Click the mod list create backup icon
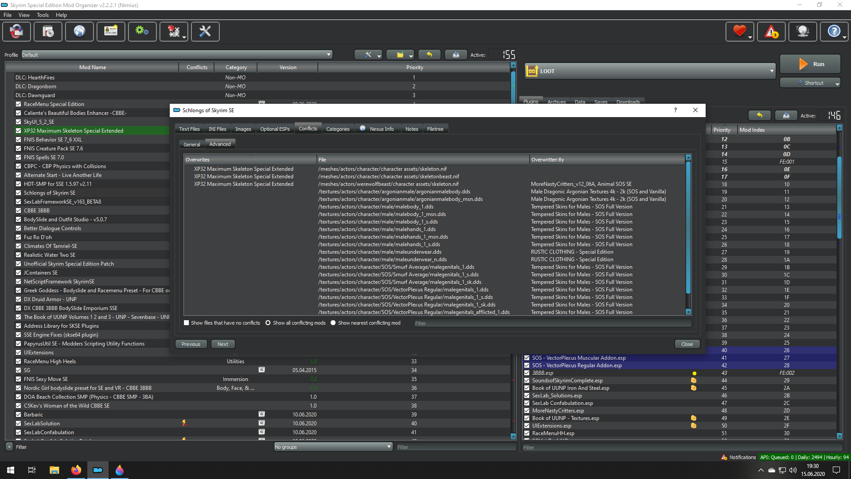Viewport: 851px width, 479px height. (456, 55)
